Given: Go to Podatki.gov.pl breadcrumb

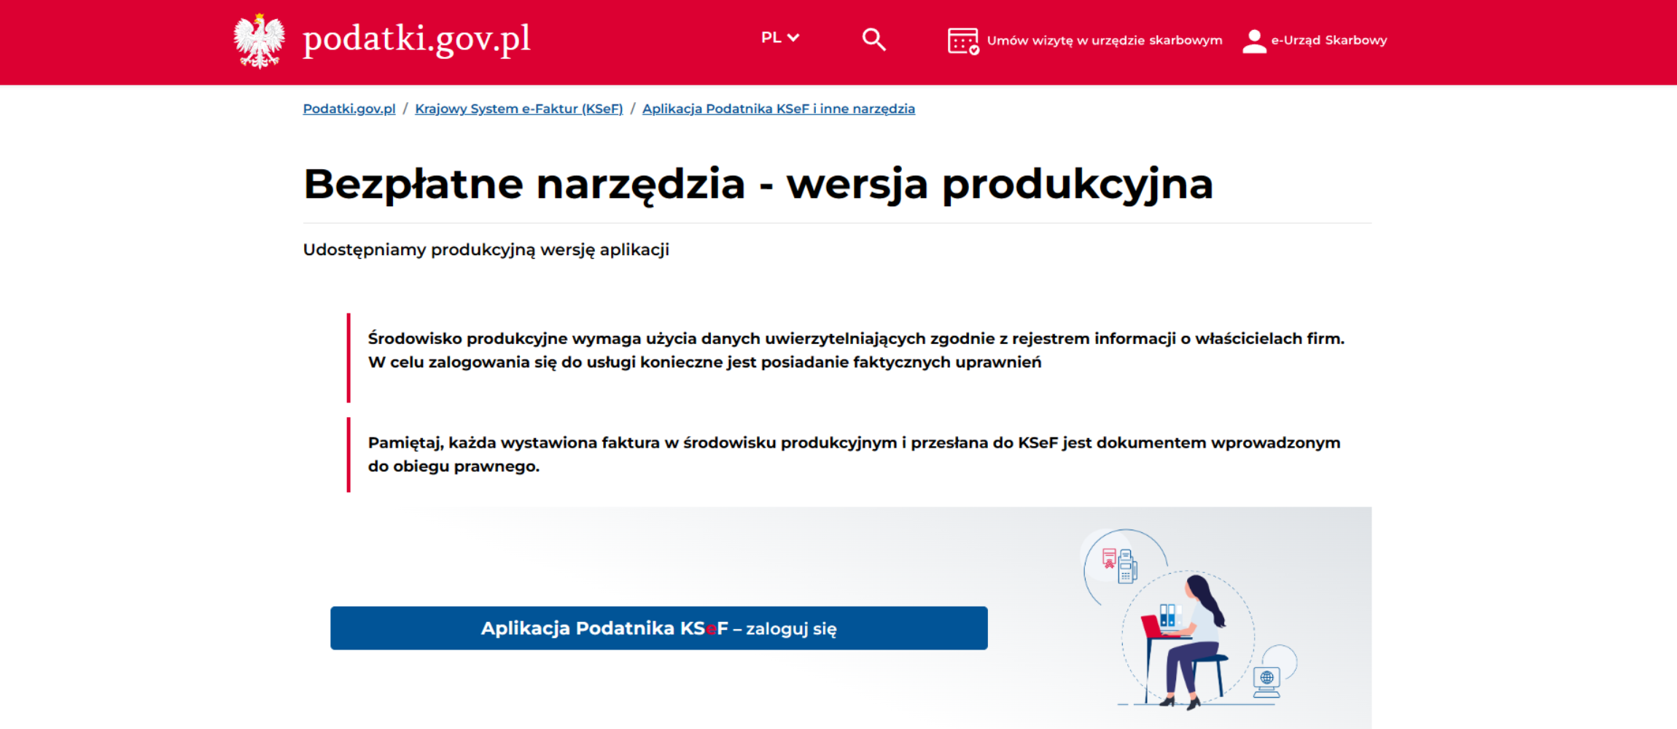Looking at the screenshot, I should (349, 109).
